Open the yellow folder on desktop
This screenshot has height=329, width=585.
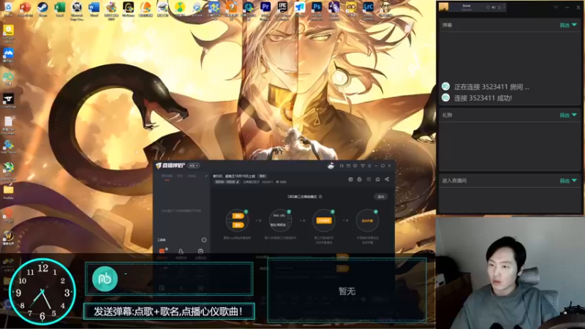[8, 190]
